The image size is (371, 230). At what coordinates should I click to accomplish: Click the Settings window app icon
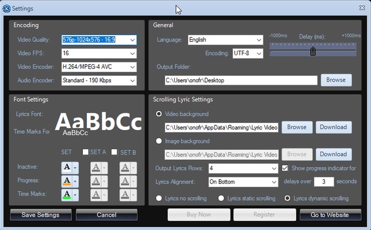click(x=6, y=9)
